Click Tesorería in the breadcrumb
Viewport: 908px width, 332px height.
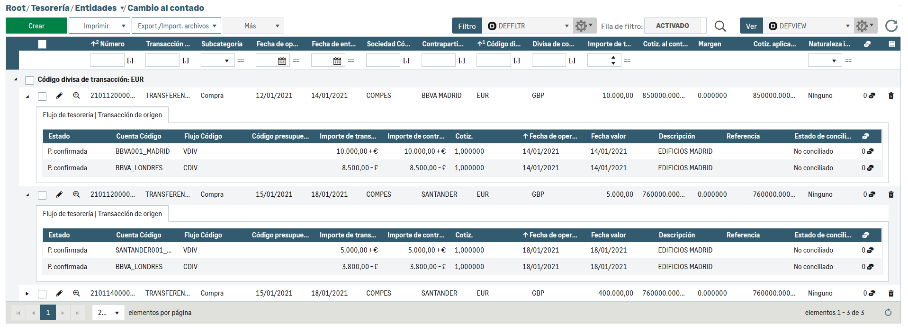point(50,8)
